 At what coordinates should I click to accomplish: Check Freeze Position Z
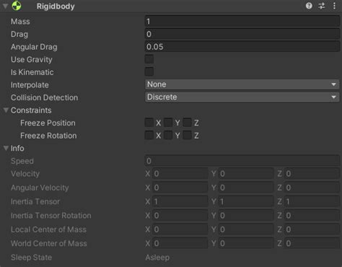tap(187, 123)
